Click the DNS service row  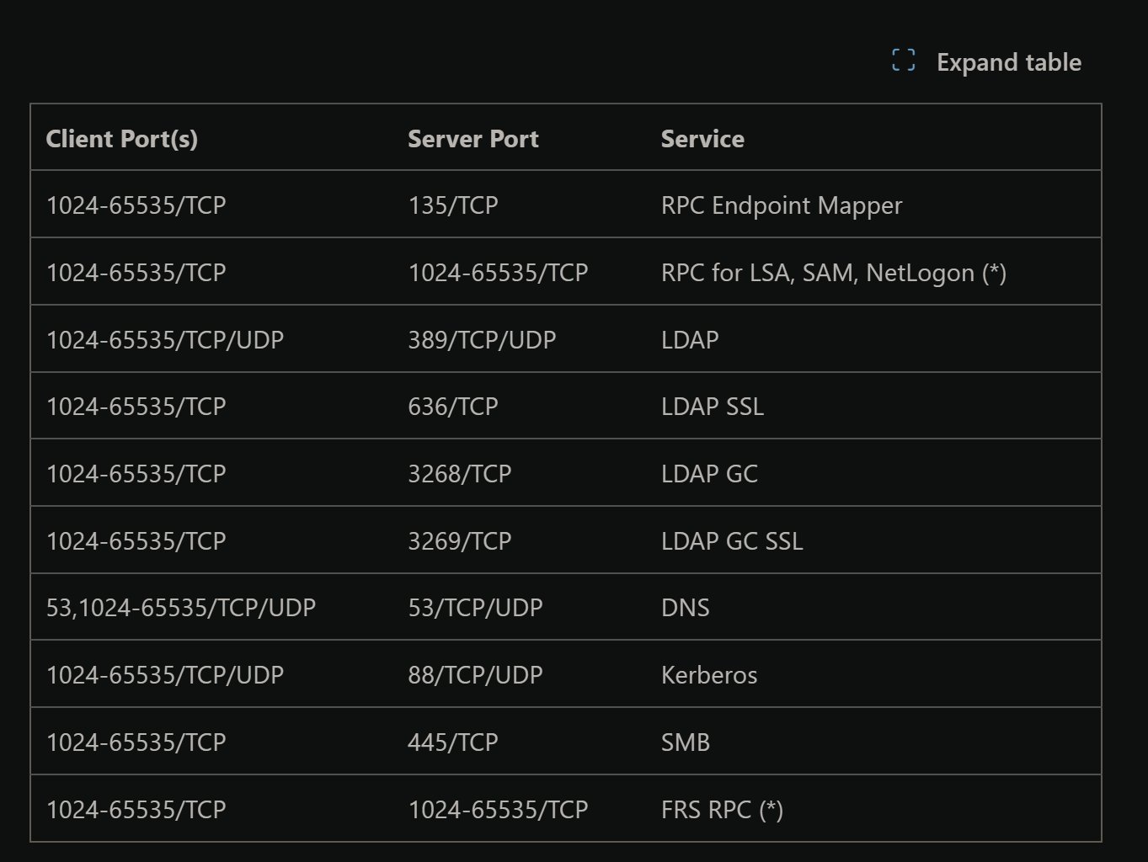click(x=684, y=607)
